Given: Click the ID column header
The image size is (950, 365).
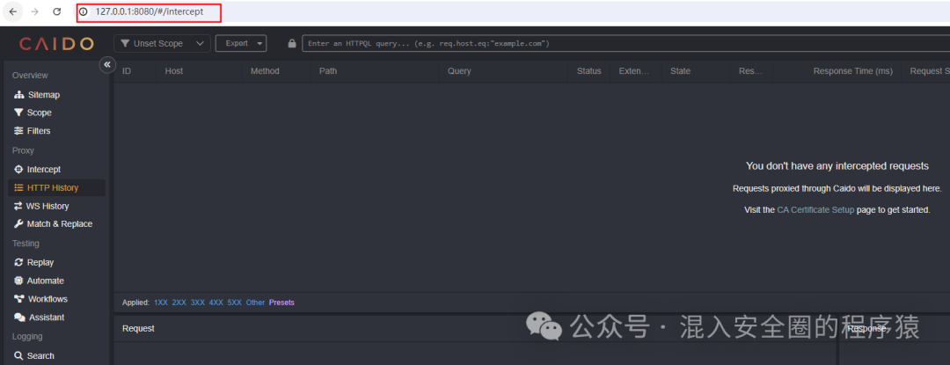Looking at the screenshot, I should pyautogui.click(x=127, y=71).
